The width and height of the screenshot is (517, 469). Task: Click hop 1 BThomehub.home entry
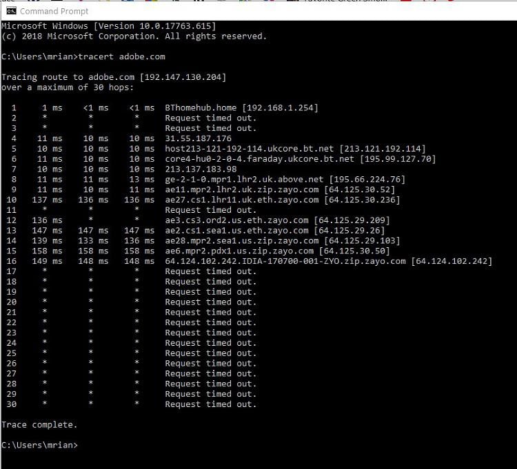[241, 107]
